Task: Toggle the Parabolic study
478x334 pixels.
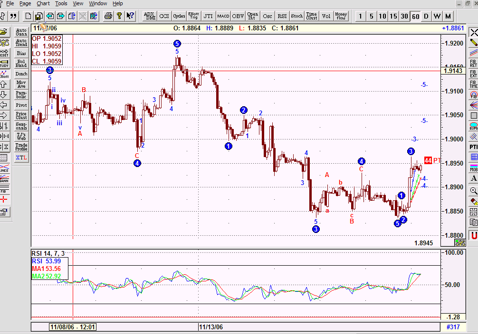Action: pyautogui.click(x=21, y=95)
